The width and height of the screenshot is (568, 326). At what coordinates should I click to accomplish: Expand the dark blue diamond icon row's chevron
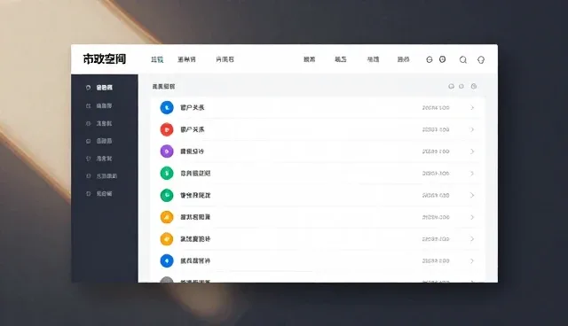click(x=472, y=260)
